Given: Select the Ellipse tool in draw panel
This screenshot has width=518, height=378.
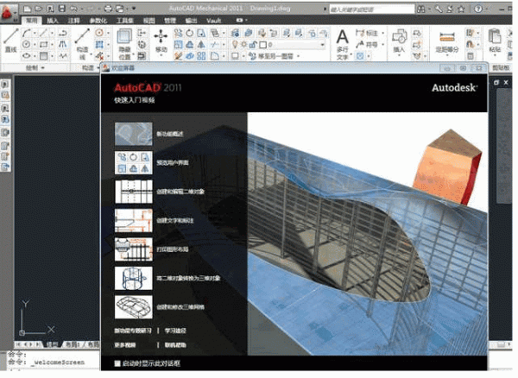Looking at the screenshot, I should 27,56.
